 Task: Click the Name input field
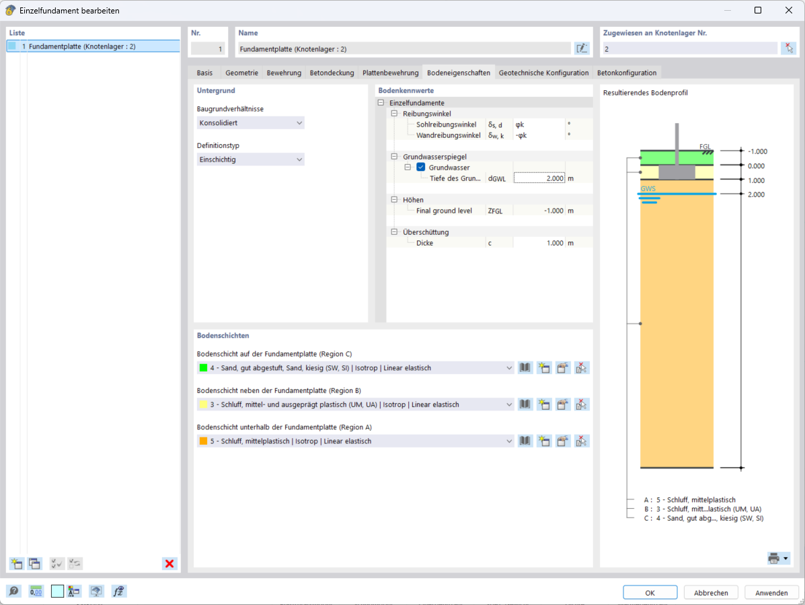point(405,48)
